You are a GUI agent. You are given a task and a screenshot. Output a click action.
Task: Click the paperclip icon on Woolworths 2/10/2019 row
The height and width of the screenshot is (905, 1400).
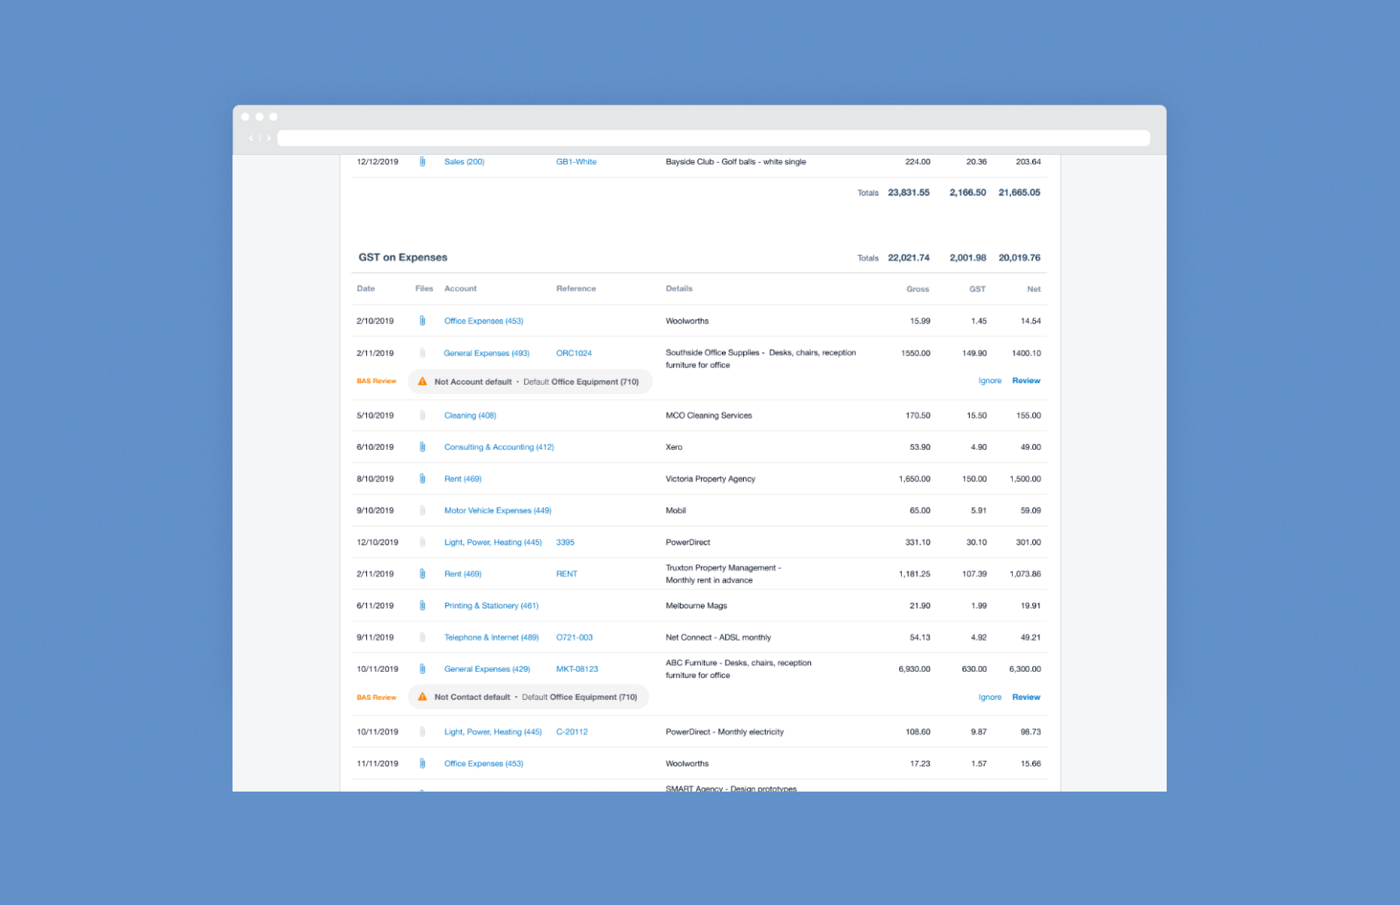click(x=422, y=321)
